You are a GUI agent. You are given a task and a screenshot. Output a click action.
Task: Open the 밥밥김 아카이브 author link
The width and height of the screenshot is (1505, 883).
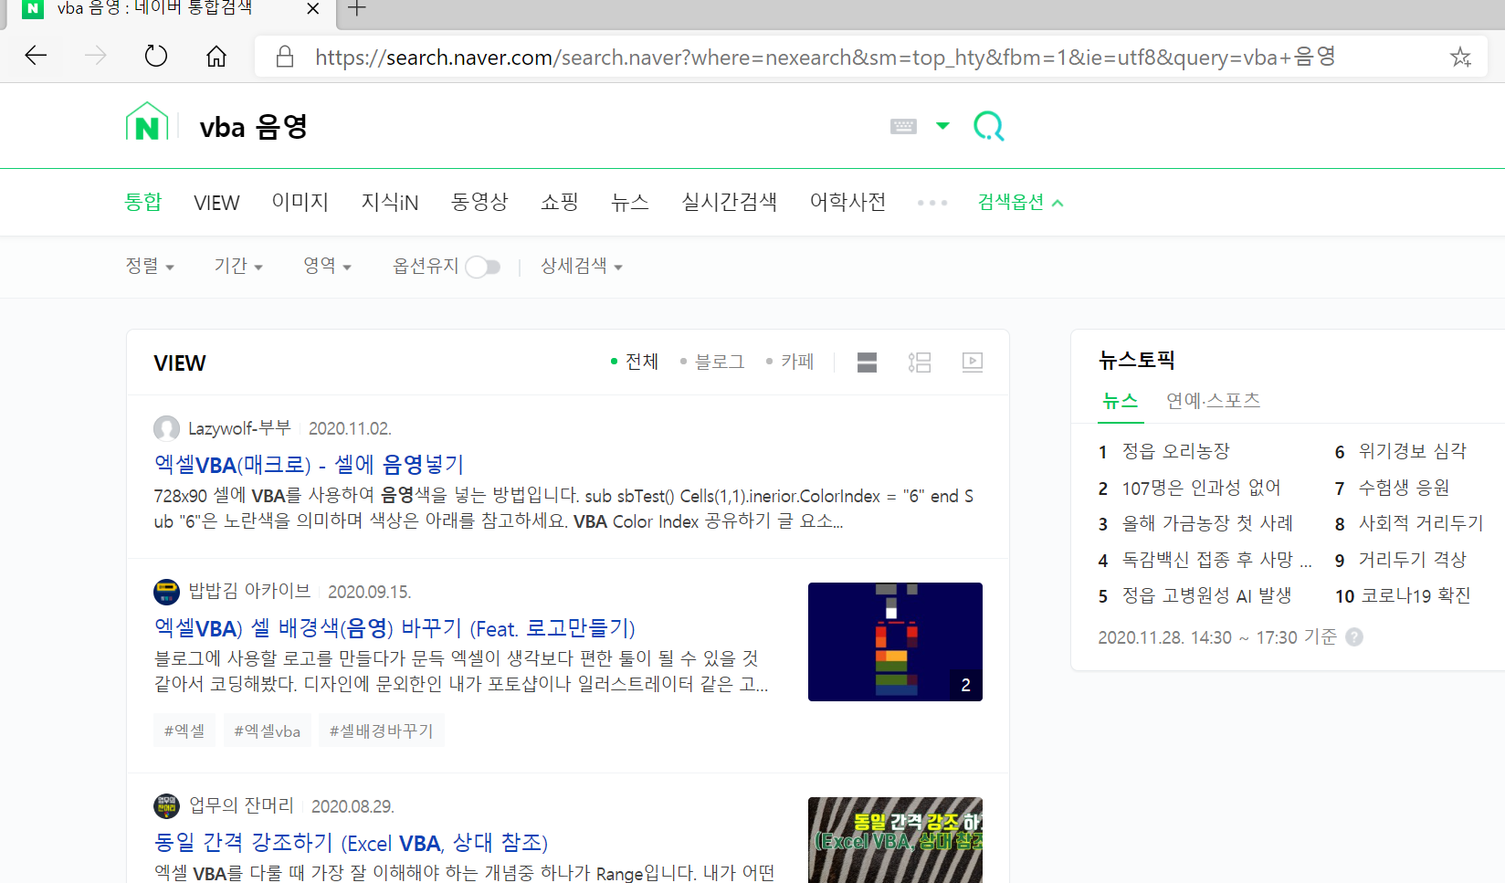249,592
